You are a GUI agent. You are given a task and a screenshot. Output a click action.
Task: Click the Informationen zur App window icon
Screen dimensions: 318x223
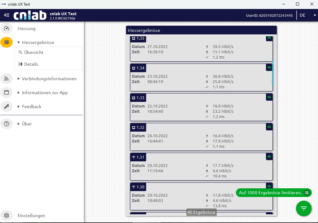(x=7, y=93)
